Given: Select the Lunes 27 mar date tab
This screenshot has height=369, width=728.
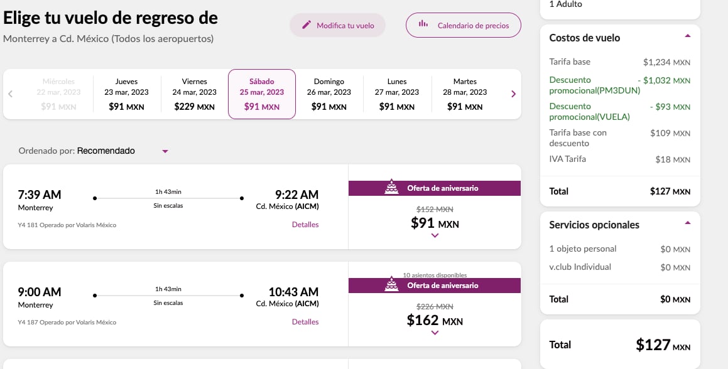Looking at the screenshot, I should [397, 94].
